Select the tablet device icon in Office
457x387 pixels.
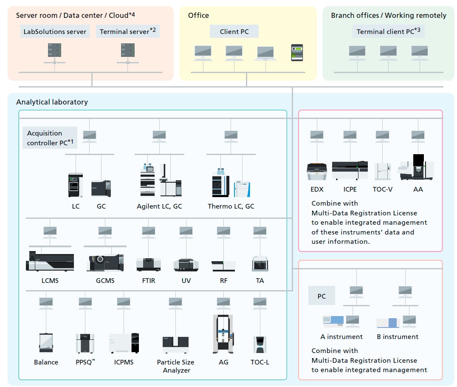coord(297,52)
